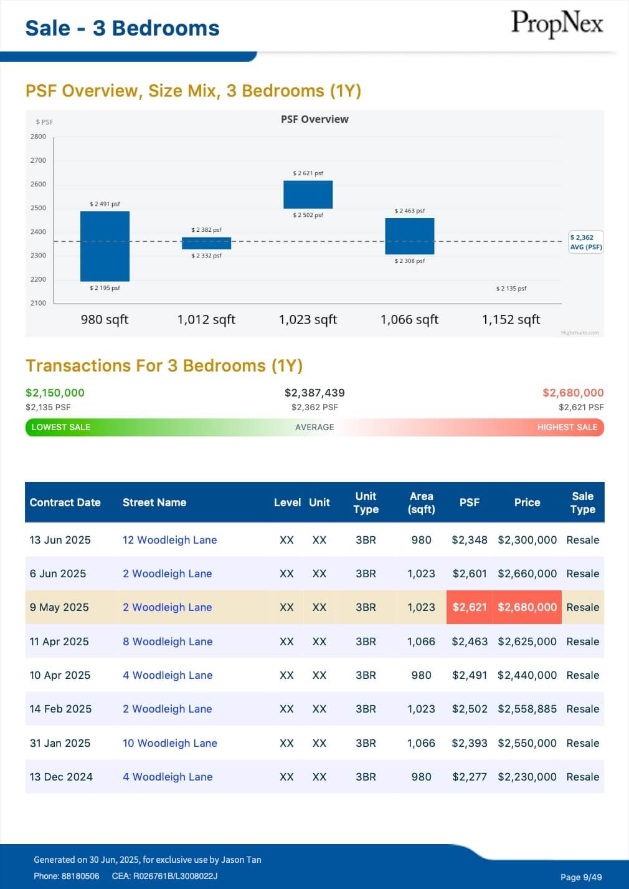Click the PSF column header
Image resolution: width=629 pixels, height=889 pixels.
pyautogui.click(x=469, y=502)
